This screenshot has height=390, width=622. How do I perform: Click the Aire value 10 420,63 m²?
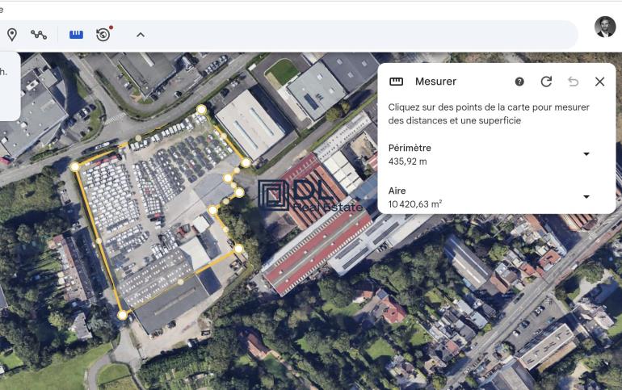coord(414,204)
